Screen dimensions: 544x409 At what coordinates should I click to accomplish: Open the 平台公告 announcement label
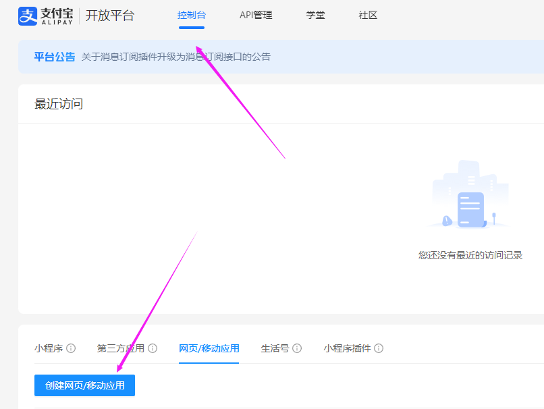tap(55, 57)
